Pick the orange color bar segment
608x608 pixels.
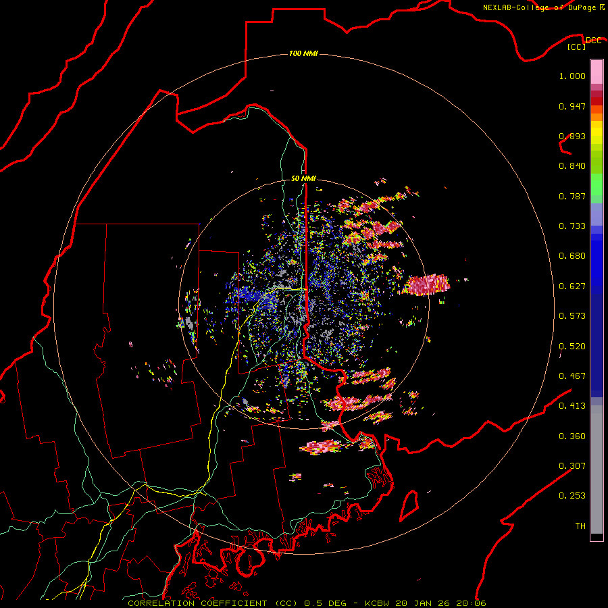(597, 117)
